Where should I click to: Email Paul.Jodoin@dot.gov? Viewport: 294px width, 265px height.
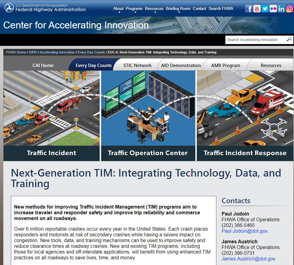245,231
